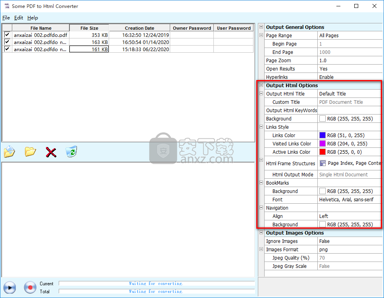Click creation date 15:18:33 06/22/2020
The image size is (384, 298).
[139, 49]
